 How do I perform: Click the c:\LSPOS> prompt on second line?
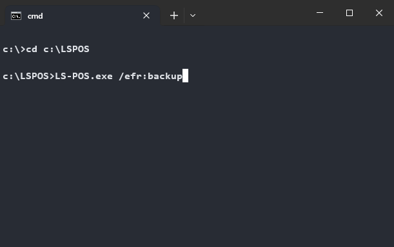pyautogui.click(x=28, y=76)
